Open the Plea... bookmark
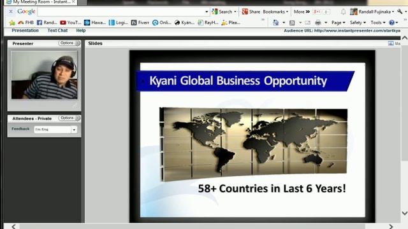Screen dimensions: 408x229 pos(231,23)
